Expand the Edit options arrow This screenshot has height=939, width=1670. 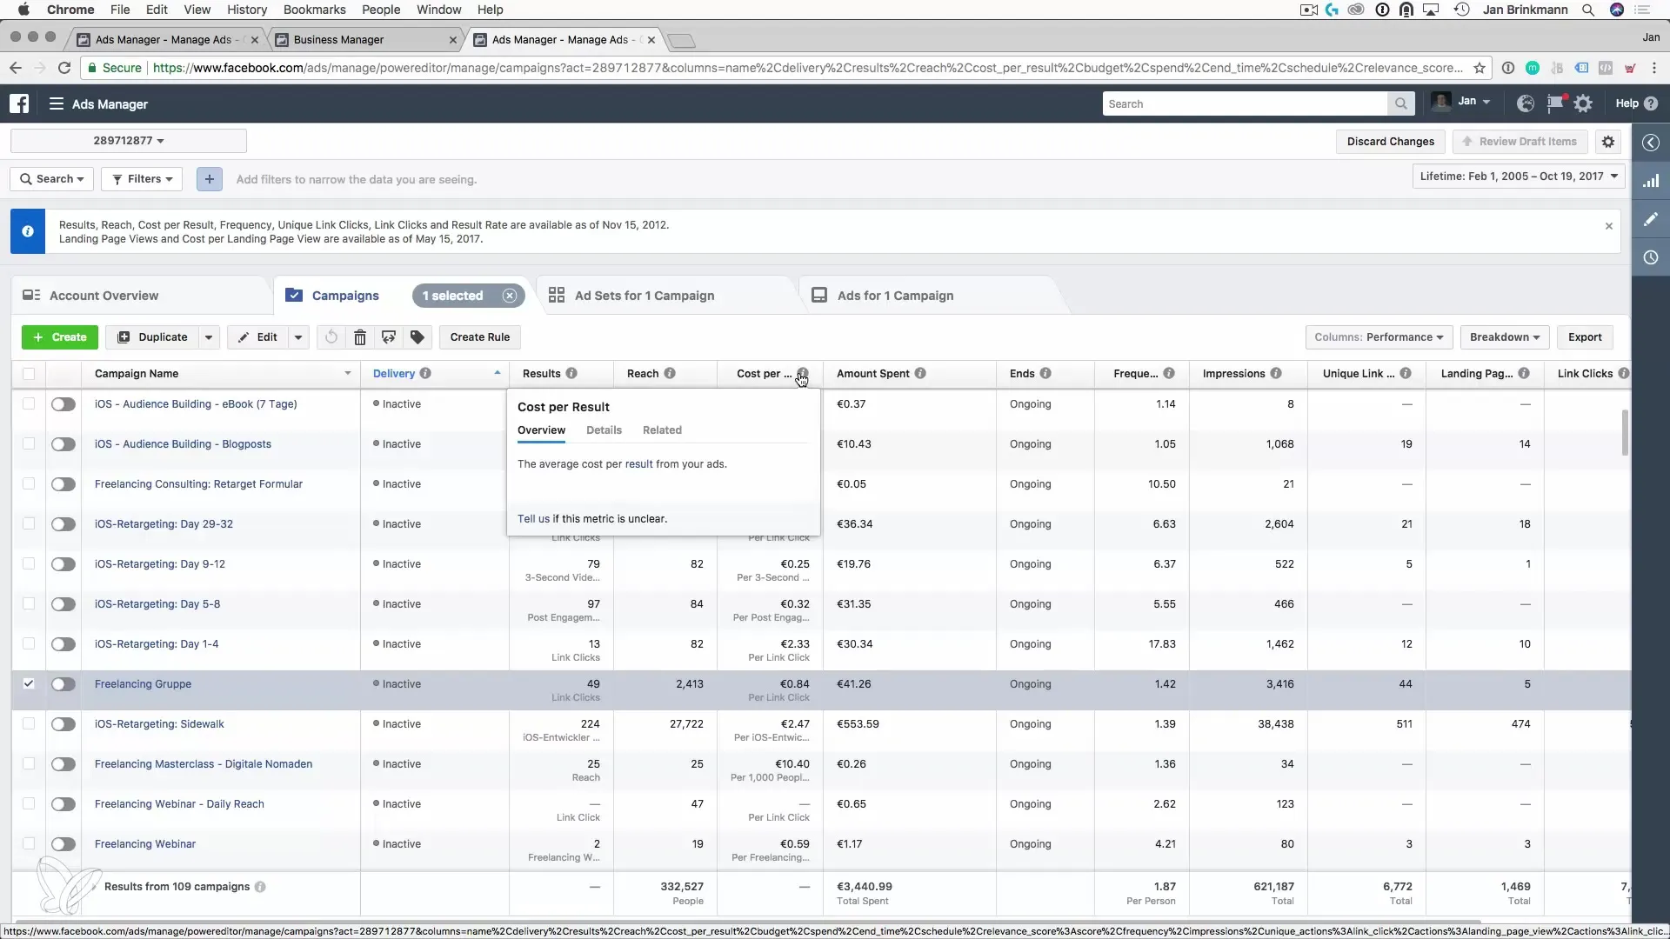coord(297,337)
